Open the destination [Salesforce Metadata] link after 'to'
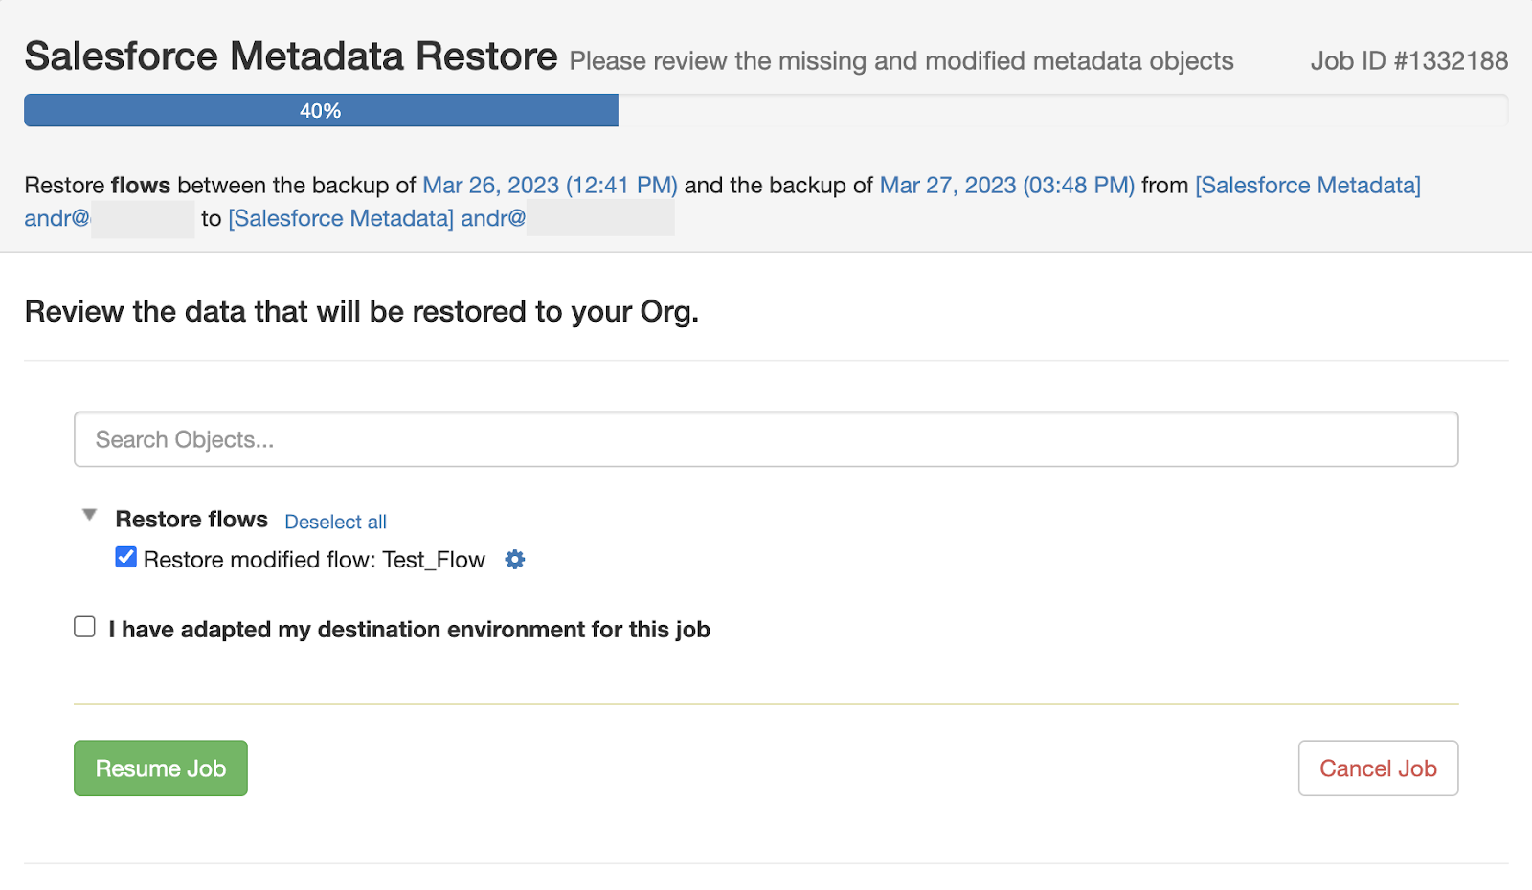This screenshot has height=890, width=1532. [341, 218]
